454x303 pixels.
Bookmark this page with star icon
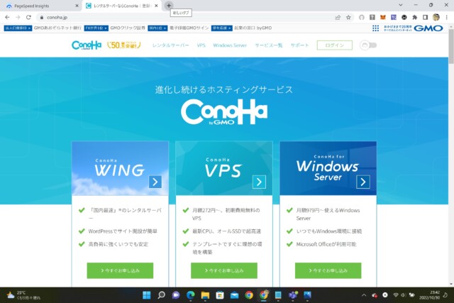click(348, 17)
